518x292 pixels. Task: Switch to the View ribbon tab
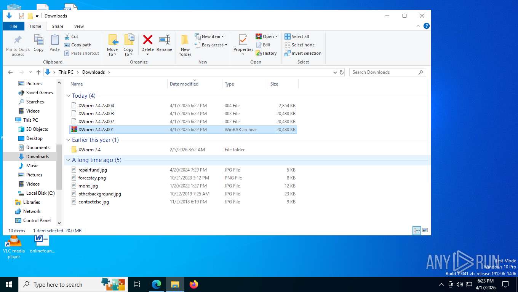click(x=79, y=26)
